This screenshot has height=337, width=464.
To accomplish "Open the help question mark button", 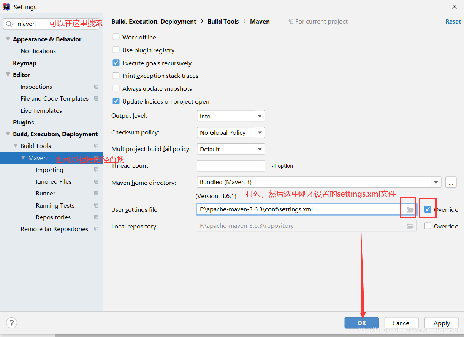I will point(12,323).
